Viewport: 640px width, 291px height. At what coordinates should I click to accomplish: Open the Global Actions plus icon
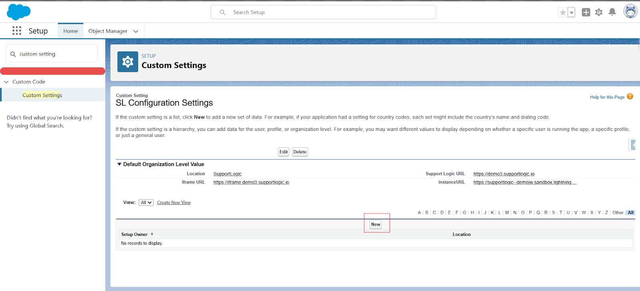coord(586,12)
